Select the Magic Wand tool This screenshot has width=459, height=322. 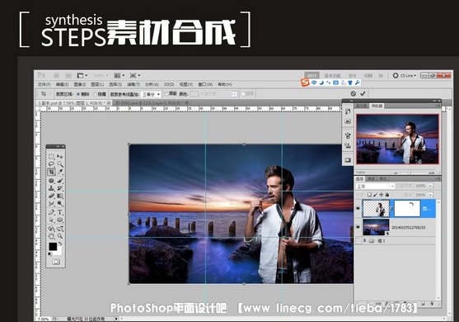point(60,164)
